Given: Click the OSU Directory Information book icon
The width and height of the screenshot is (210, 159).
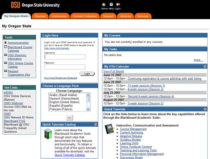Looking at the screenshot, I should tap(5, 55).
